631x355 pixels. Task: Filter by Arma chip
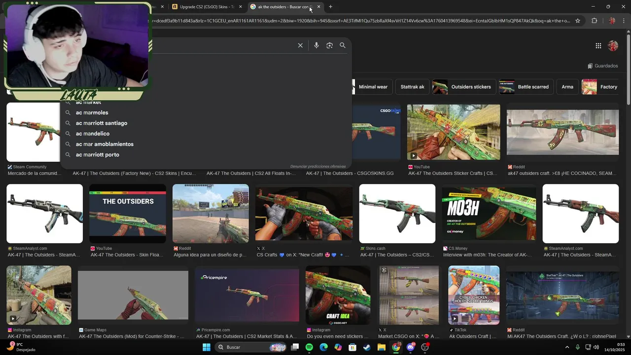pyautogui.click(x=567, y=87)
